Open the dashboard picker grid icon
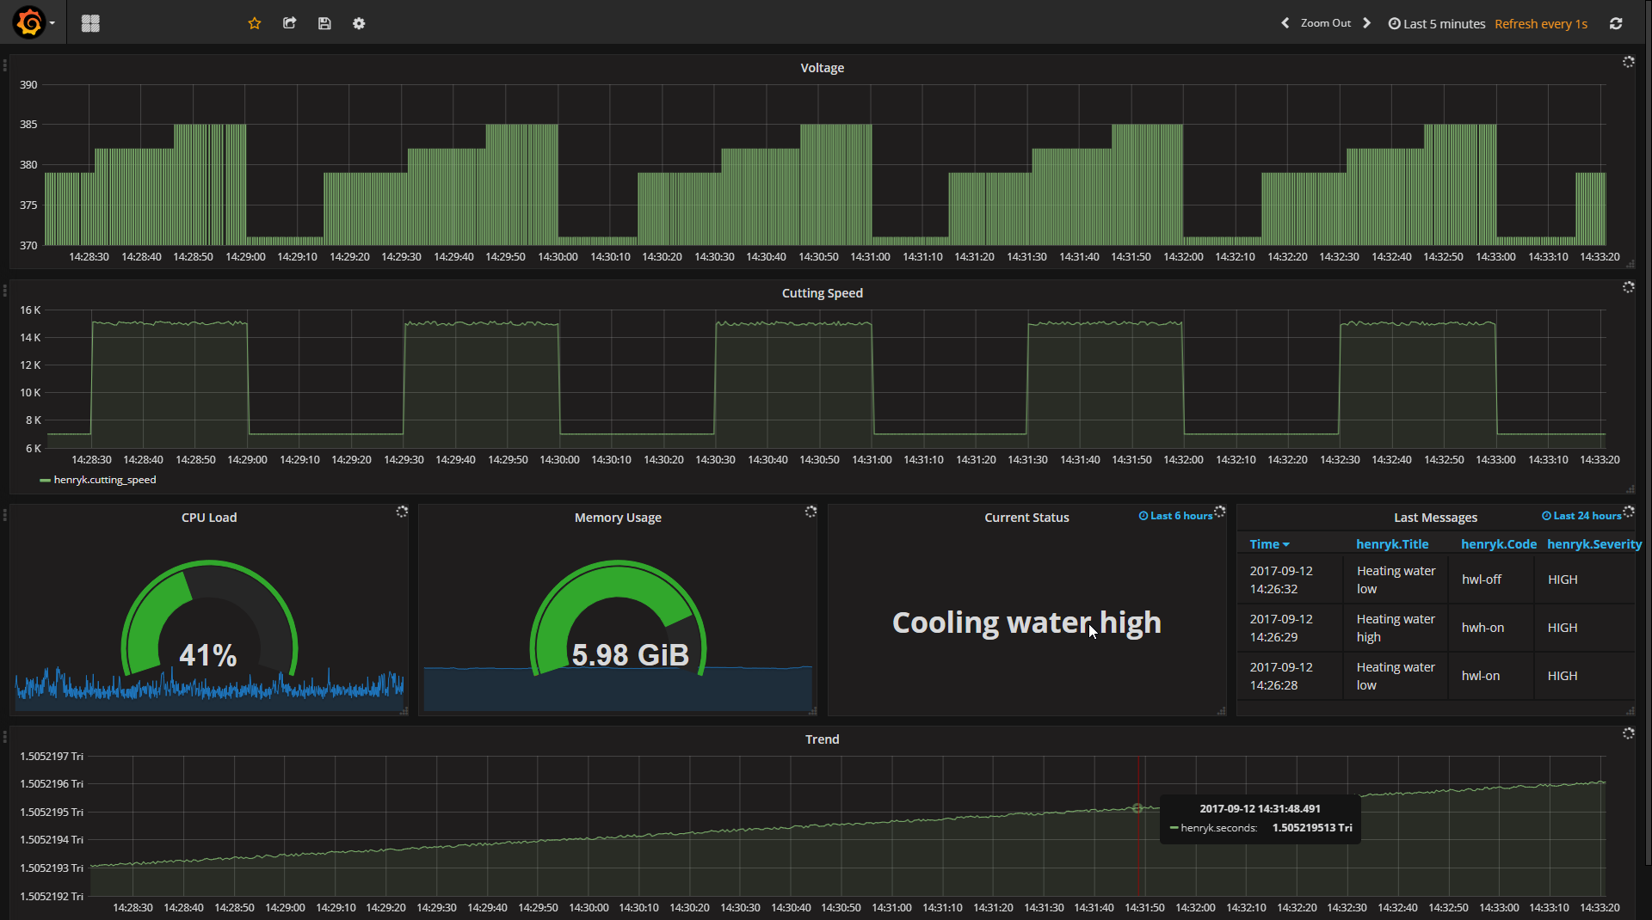This screenshot has width=1652, height=920. (x=90, y=23)
